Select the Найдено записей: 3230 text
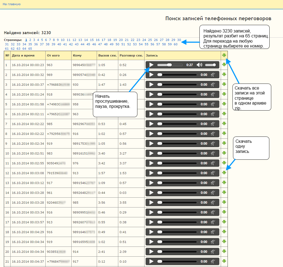 27,33
